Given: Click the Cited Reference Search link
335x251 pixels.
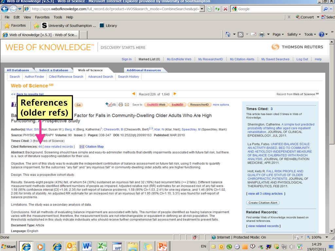Looking at the screenshot, I should click(x=66, y=76).
